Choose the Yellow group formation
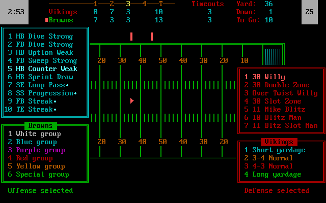Screen dimensions: 326x203 [37, 166]
